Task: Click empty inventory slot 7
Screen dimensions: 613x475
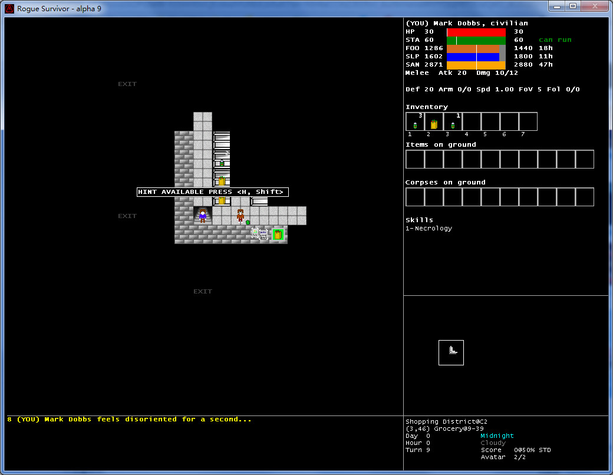Action: 528,121
